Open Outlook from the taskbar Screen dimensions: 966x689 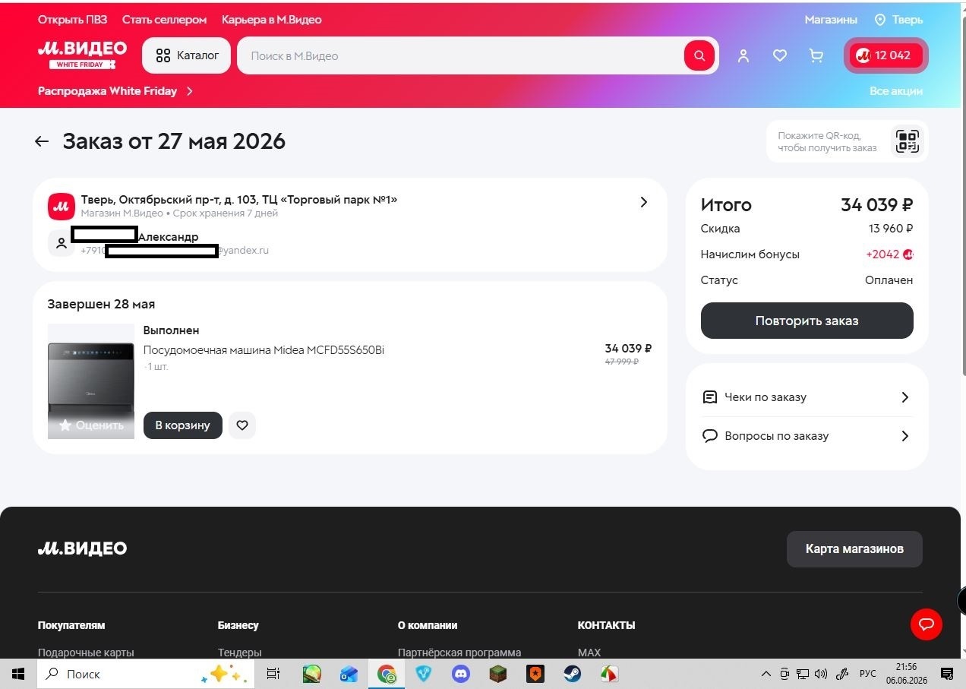click(349, 674)
